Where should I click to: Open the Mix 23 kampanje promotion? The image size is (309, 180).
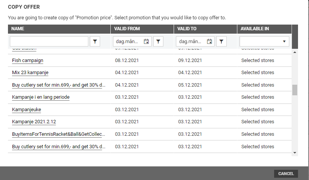30,73
